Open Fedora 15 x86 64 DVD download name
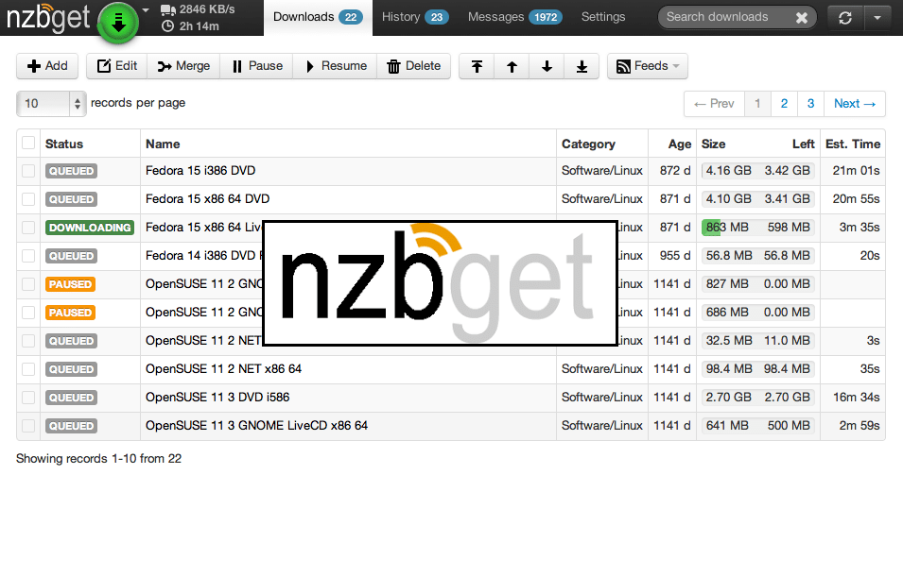The image size is (903, 577). pos(207,199)
